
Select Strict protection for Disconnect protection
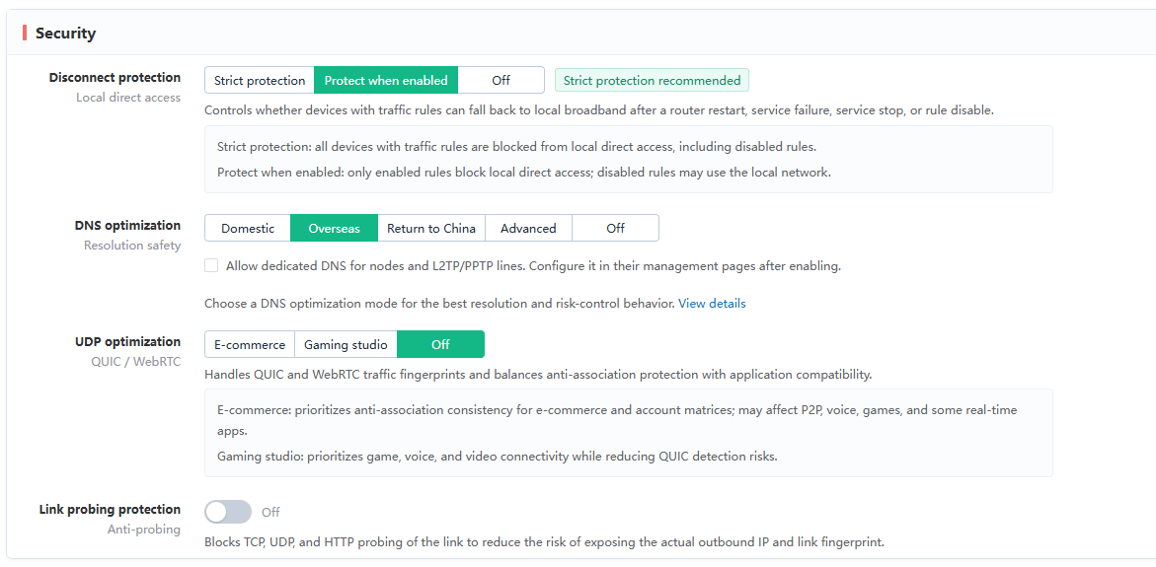(260, 80)
